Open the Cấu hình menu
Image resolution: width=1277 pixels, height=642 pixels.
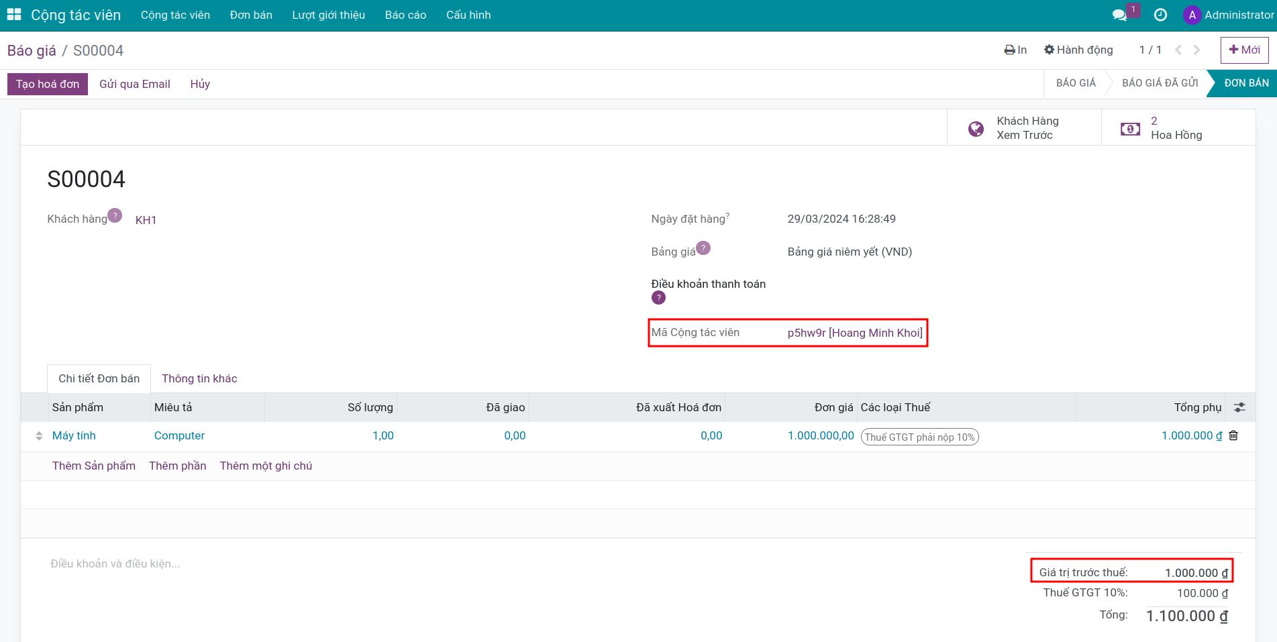click(x=468, y=15)
